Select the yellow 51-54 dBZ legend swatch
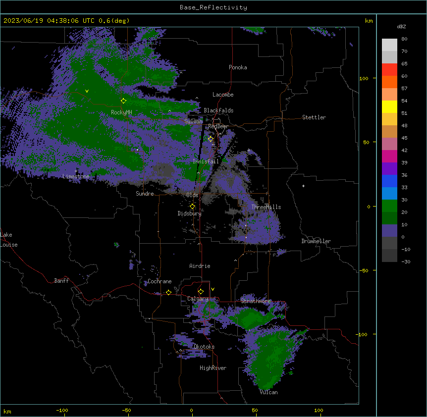Viewport: 427px width, 417px height. [389, 106]
